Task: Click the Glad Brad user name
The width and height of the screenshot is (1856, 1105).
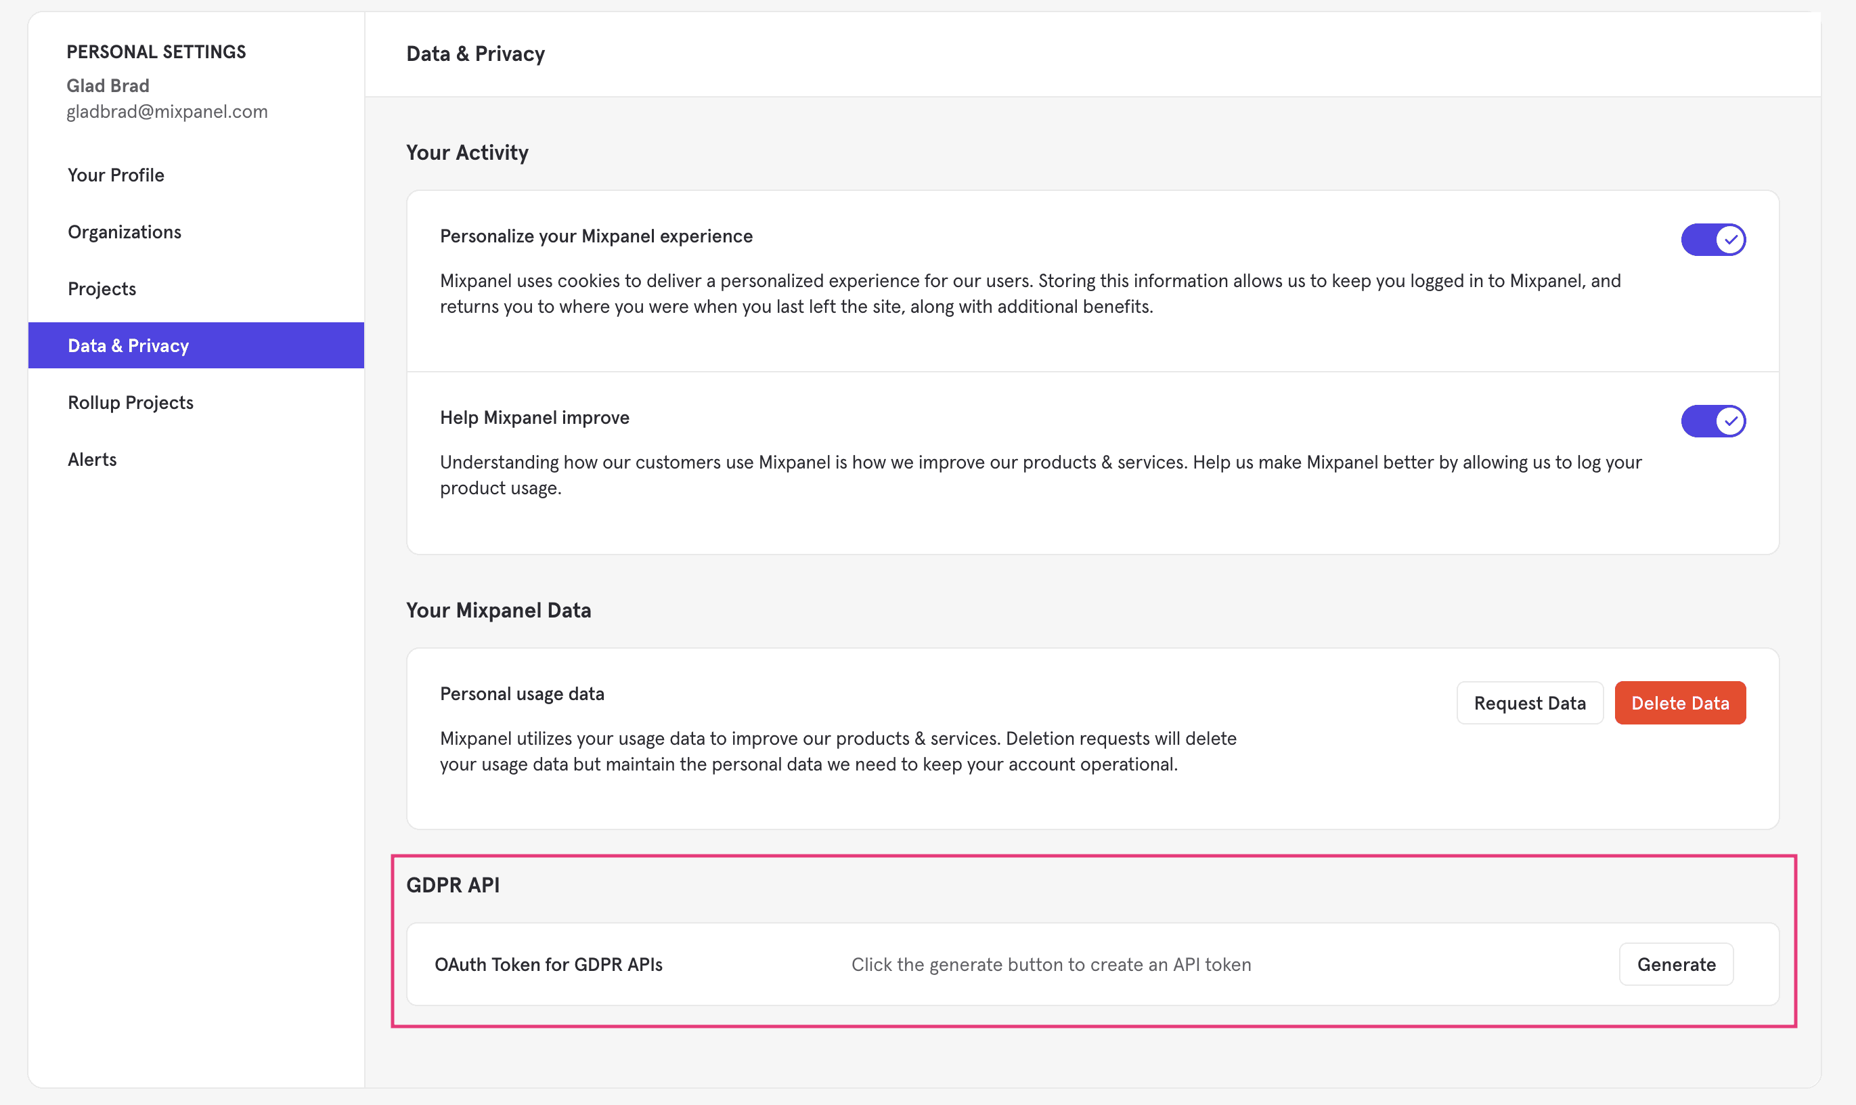Action: point(108,85)
